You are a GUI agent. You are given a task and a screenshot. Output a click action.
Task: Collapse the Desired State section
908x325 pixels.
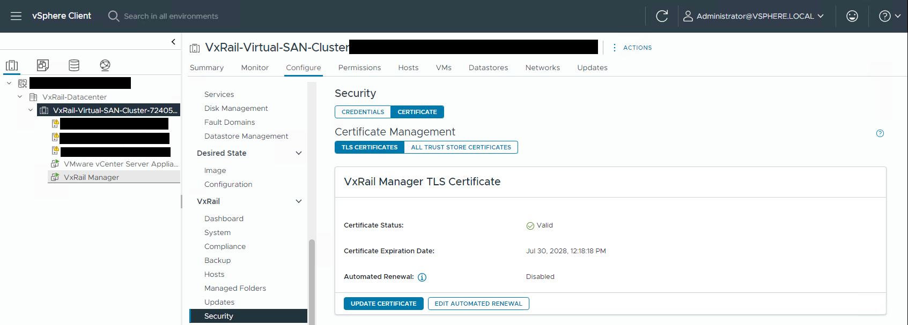[x=299, y=153]
